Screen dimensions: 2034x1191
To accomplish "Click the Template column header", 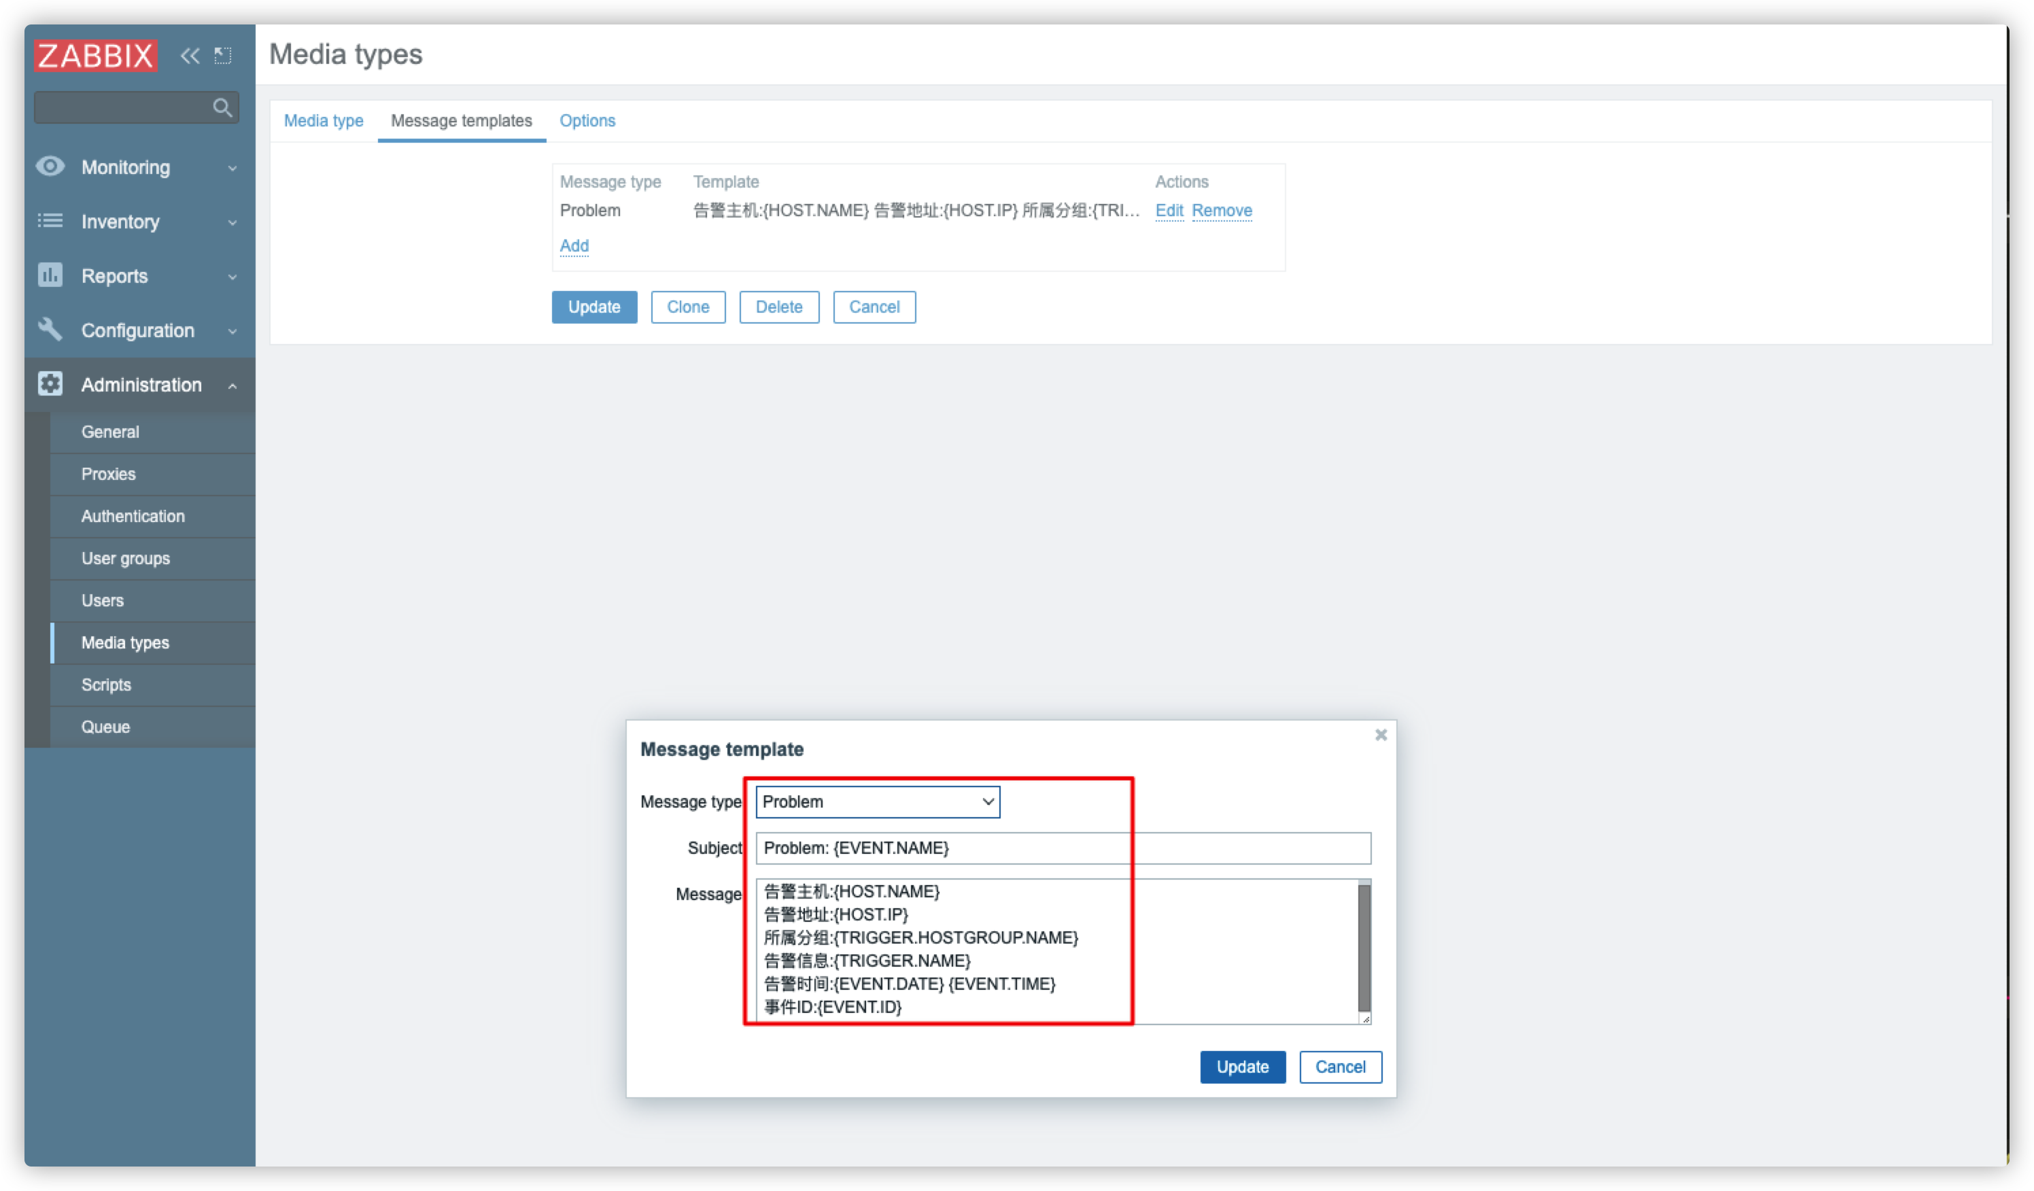I will (x=725, y=182).
